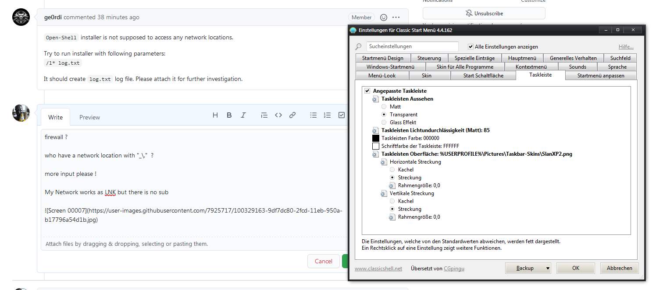This screenshot has width=663, height=290.
Task: Open Start Schaltfläche tab
Action: click(483, 76)
